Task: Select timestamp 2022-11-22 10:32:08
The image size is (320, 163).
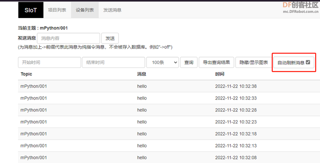Action: point(236,157)
